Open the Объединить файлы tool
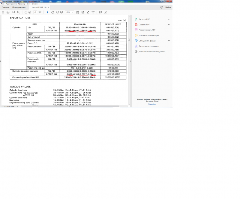Image resolution: width=240 pixels, height=199 pixels. tap(147, 41)
